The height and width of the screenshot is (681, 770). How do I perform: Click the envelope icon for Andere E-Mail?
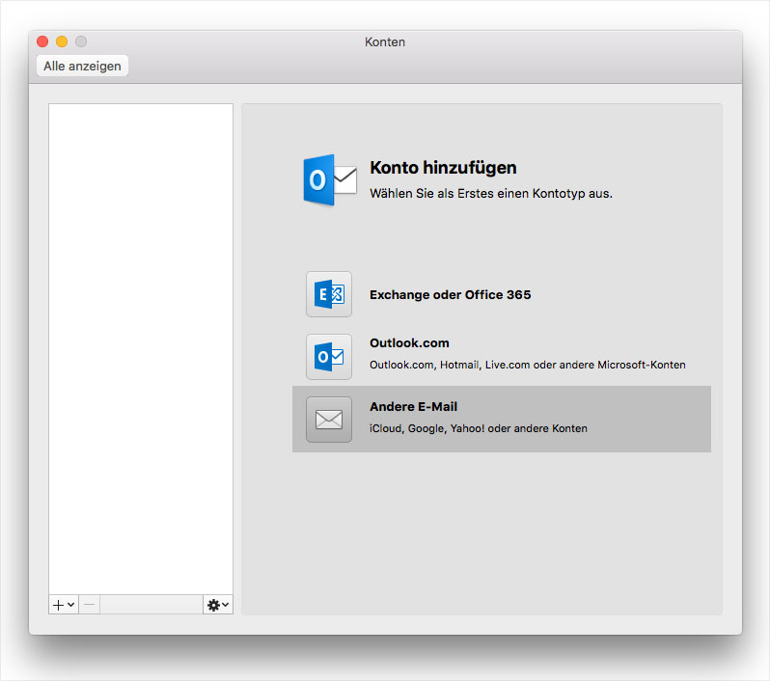[328, 420]
